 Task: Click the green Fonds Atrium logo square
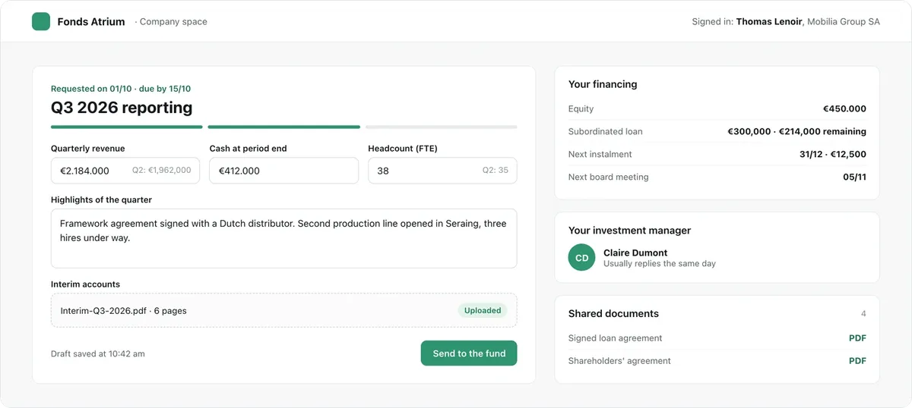click(x=41, y=21)
